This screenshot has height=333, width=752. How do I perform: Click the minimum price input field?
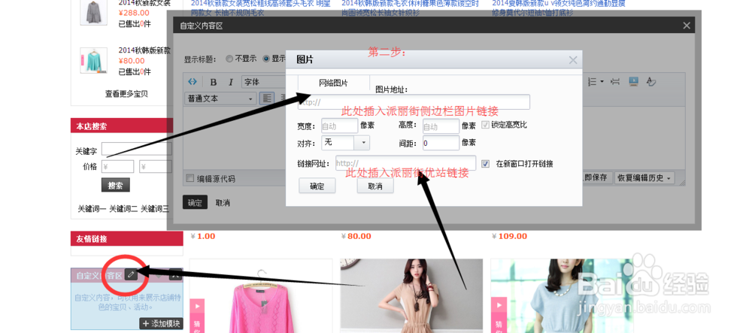coord(117,167)
